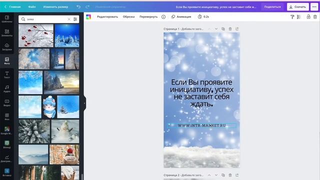The width and height of the screenshot is (320, 180).
Task: Open the rainbow color swatch picker
Action: (x=88, y=16)
